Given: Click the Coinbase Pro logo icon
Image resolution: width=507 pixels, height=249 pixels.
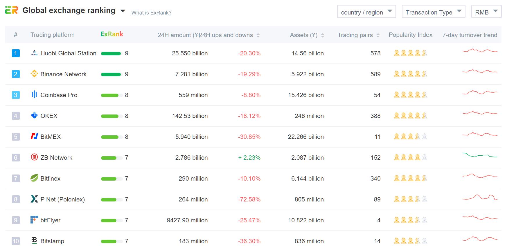Looking at the screenshot, I should 34,94.
